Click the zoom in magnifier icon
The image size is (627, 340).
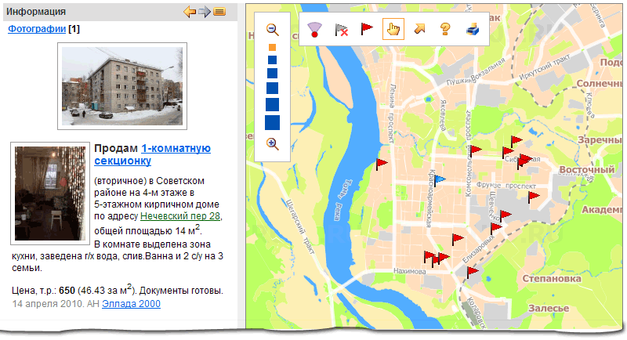[x=273, y=143]
